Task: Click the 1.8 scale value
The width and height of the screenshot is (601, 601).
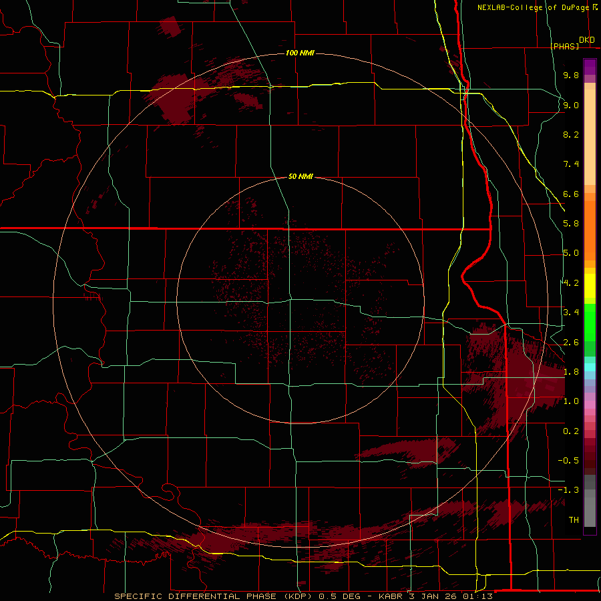Action: pyautogui.click(x=571, y=372)
